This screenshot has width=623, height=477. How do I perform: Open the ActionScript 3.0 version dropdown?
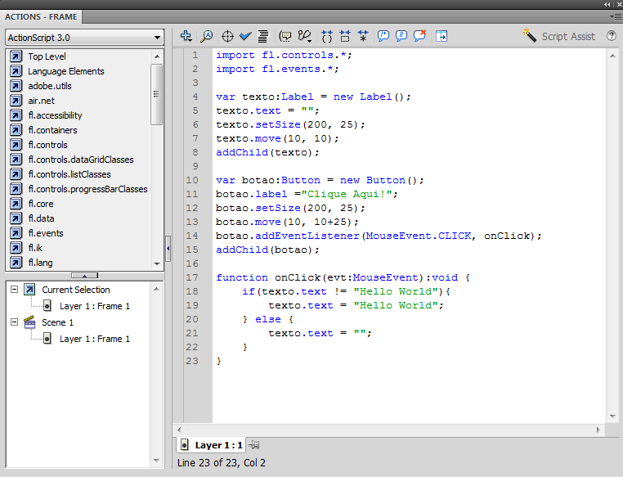pyautogui.click(x=84, y=38)
